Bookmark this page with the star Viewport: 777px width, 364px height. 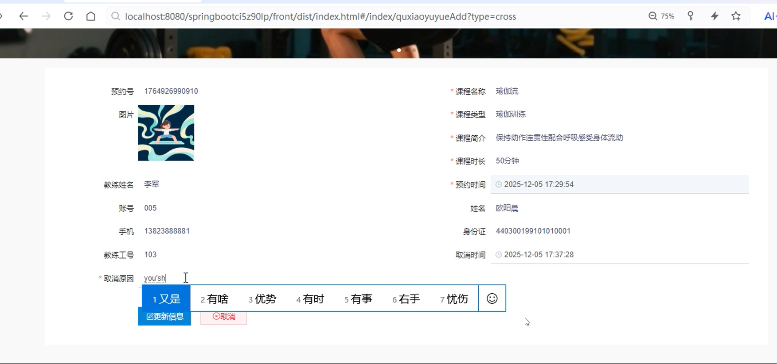coord(736,16)
